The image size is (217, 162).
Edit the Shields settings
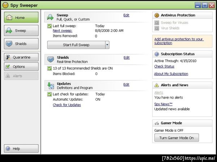(x=127, y=58)
